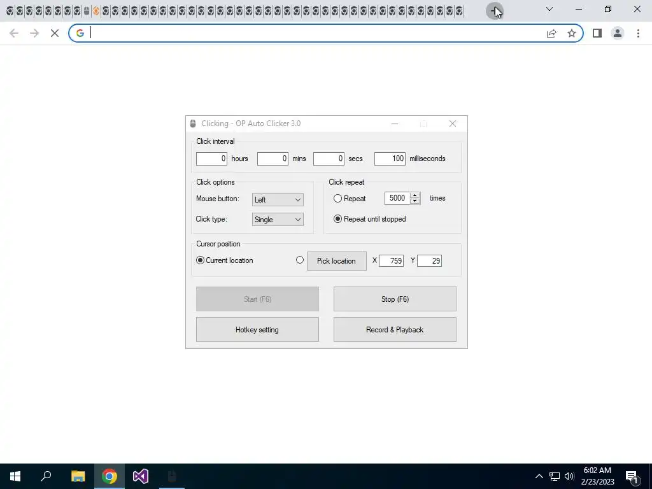Switch to the Chrome tab with orange icon
The image size is (652, 489).
(96, 11)
